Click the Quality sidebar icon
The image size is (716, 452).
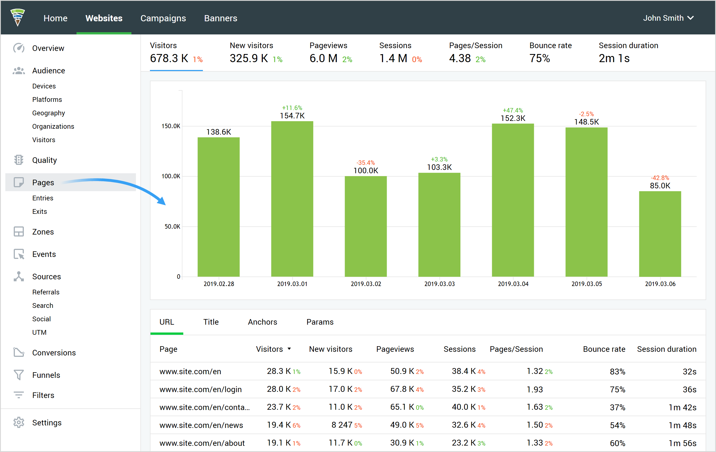(x=18, y=160)
